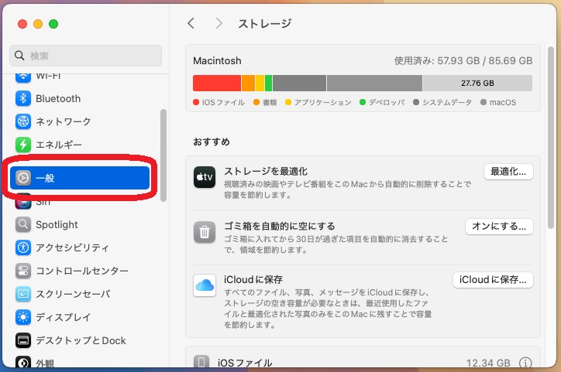Go back with left chevron
561x372 pixels.
pyautogui.click(x=191, y=23)
